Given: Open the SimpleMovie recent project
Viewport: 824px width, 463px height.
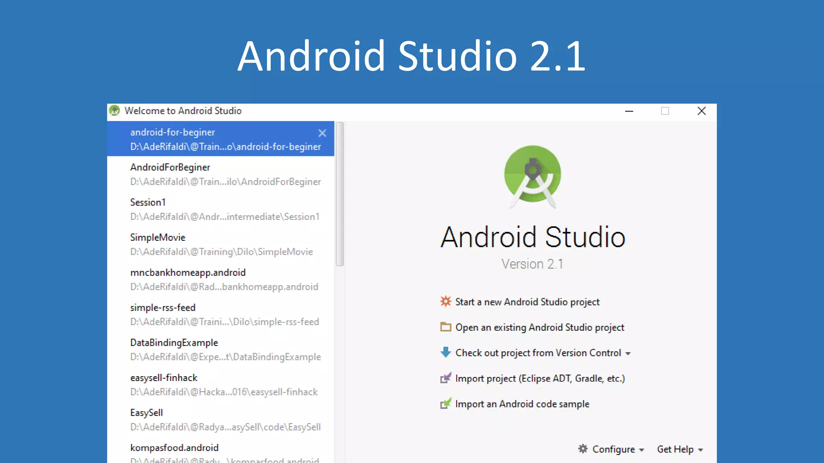Looking at the screenshot, I should pyautogui.click(x=220, y=244).
